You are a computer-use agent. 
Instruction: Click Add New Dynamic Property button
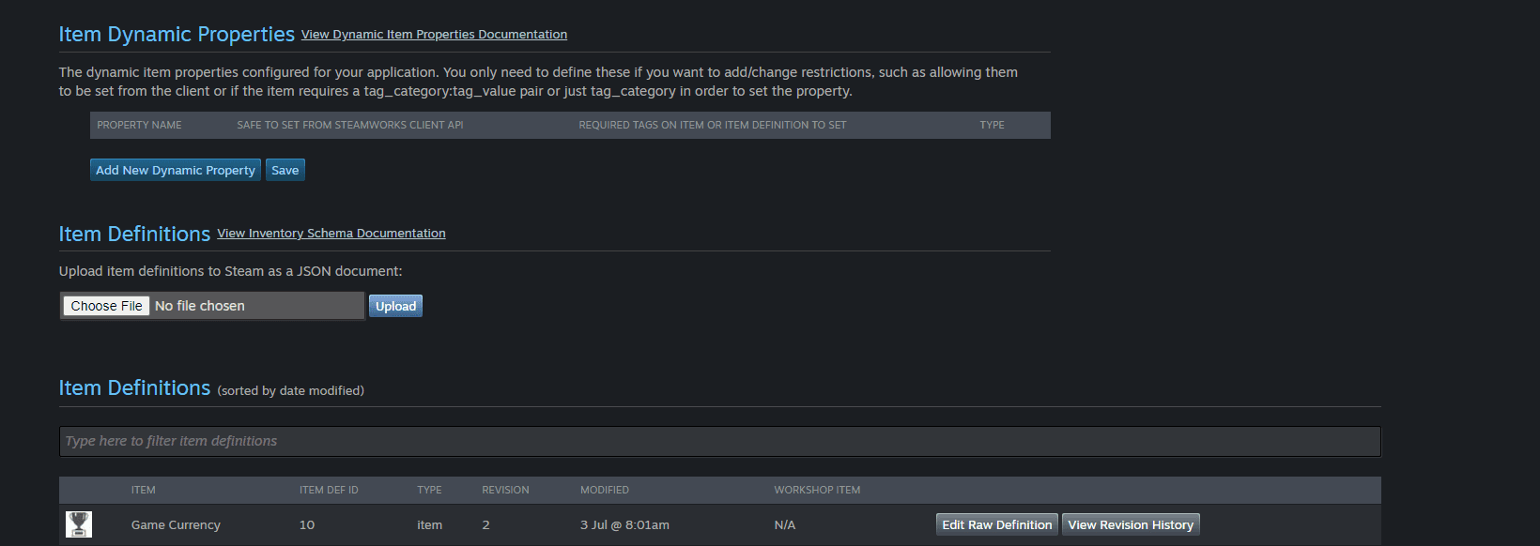tap(176, 170)
